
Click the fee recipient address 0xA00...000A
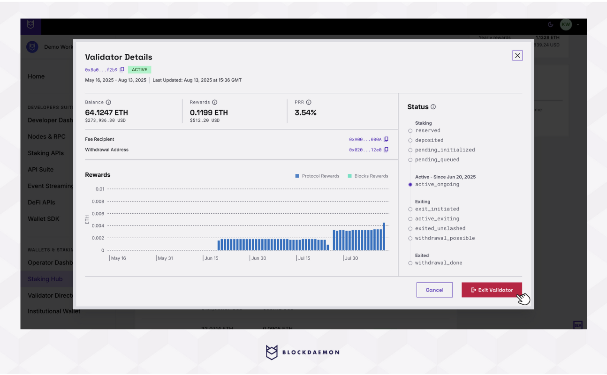tap(365, 139)
